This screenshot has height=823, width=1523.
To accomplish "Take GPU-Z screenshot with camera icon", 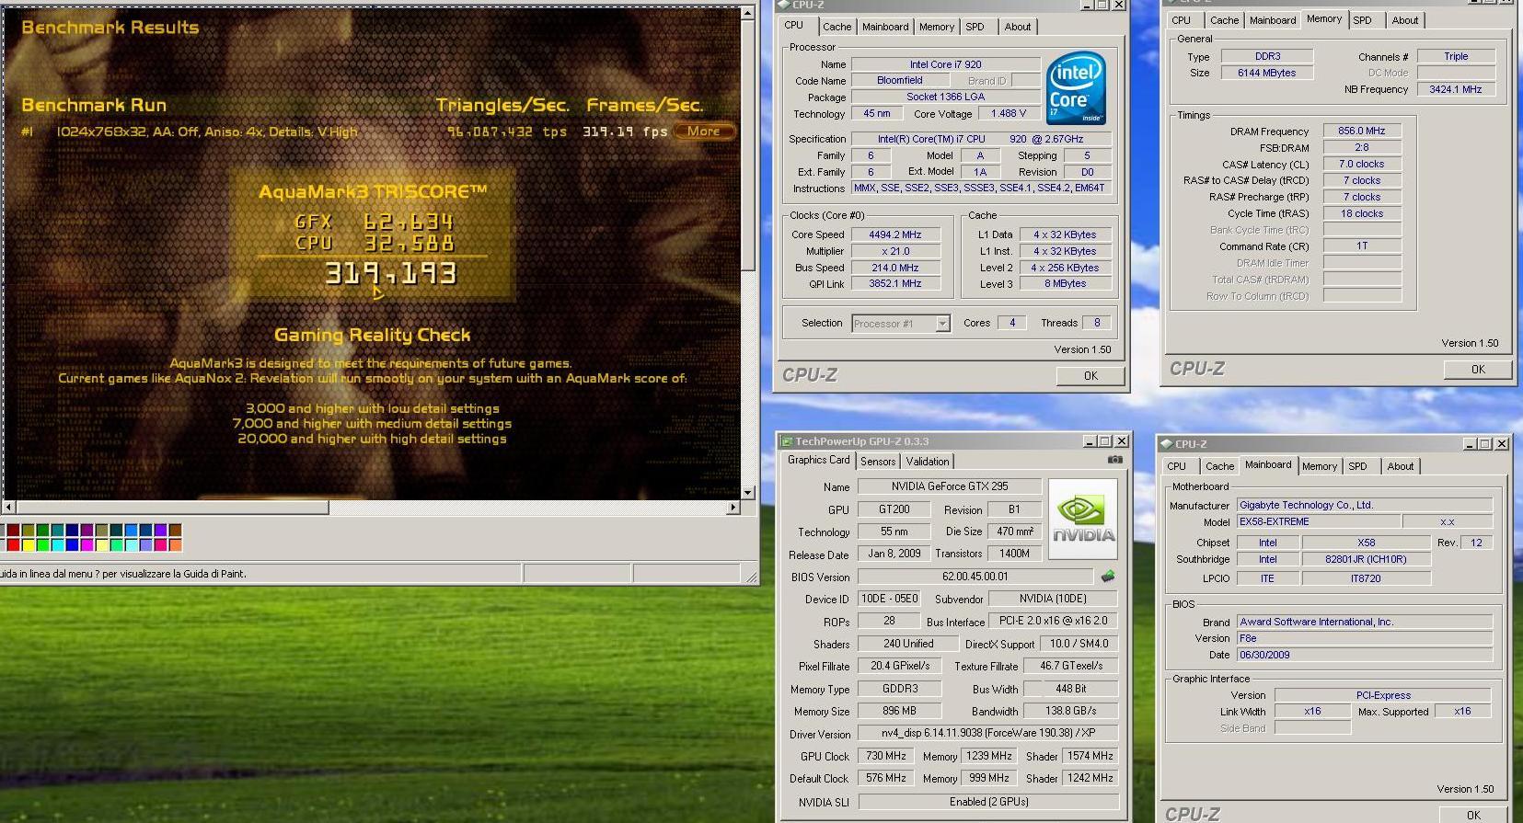I will tap(1114, 460).
